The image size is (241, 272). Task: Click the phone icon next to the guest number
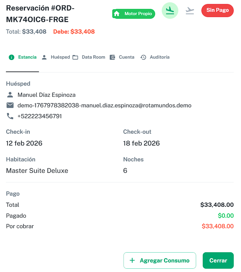tap(9, 116)
